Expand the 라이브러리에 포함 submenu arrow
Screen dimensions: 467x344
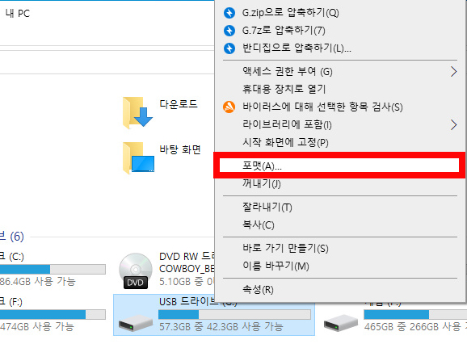coord(453,124)
